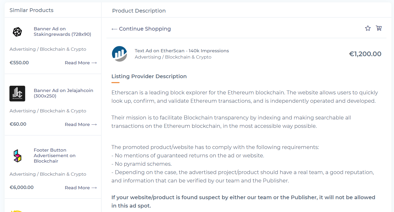Click EtherScan's Advertising / Blockchain & Crypto category
The height and width of the screenshot is (212, 394).
click(173, 57)
